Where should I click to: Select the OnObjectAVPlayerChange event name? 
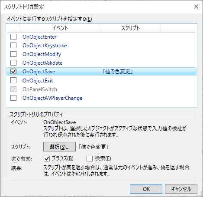[x=52, y=98]
